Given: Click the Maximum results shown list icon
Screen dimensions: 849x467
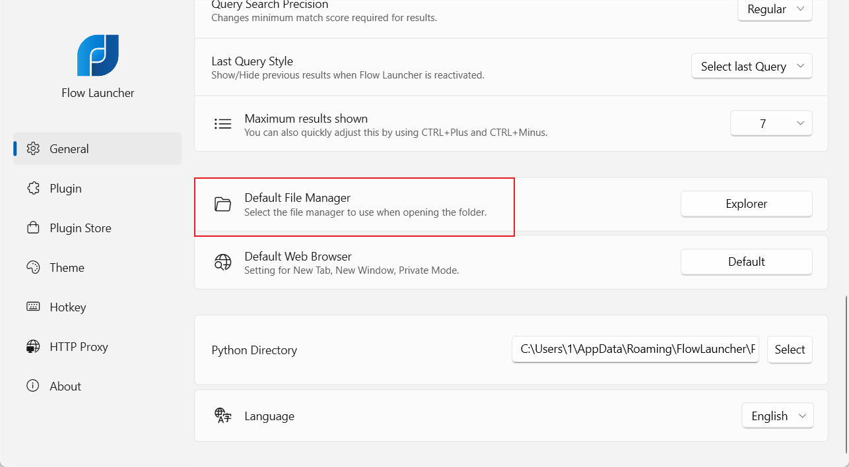Looking at the screenshot, I should pyautogui.click(x=222, y=123).
